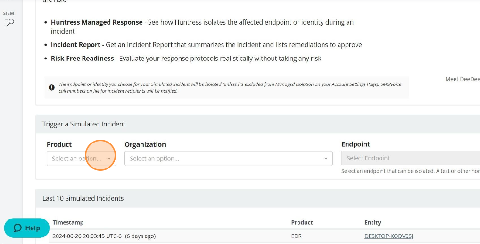Select the 2024-06-26 incident timestamp row
This screenshot has height=244, width=480.
click(x=104, y=236)
